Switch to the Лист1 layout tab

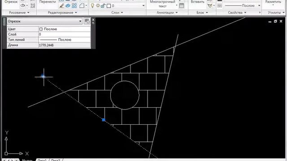[42, 160]
